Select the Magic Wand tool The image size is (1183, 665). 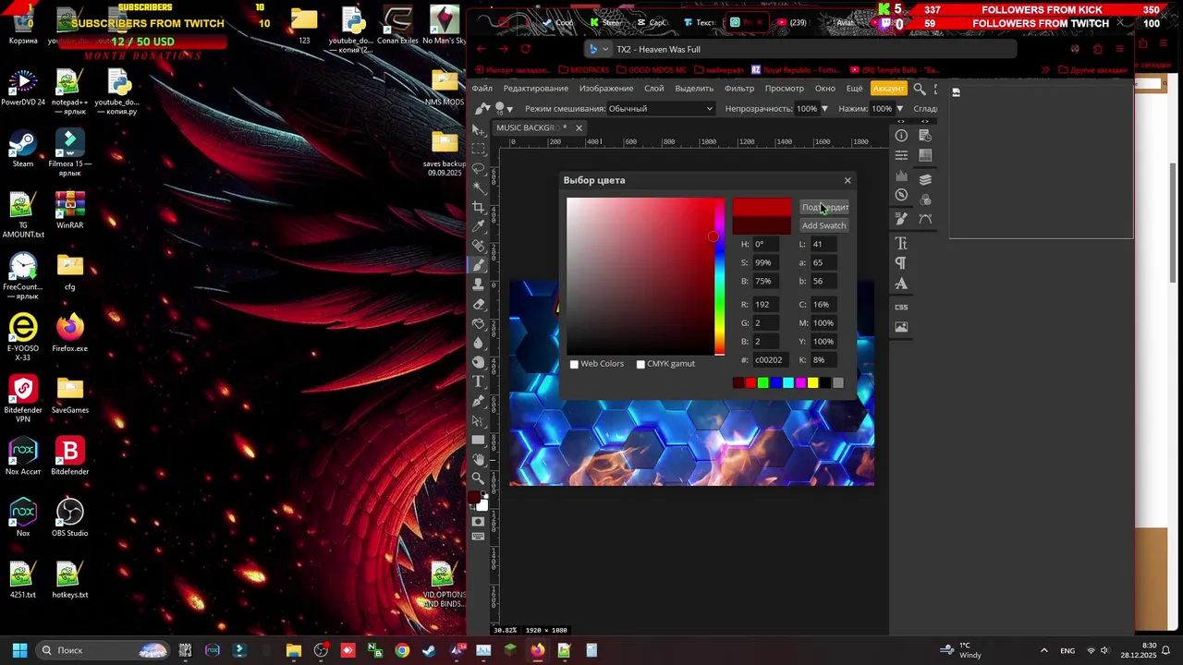[478, 187]
